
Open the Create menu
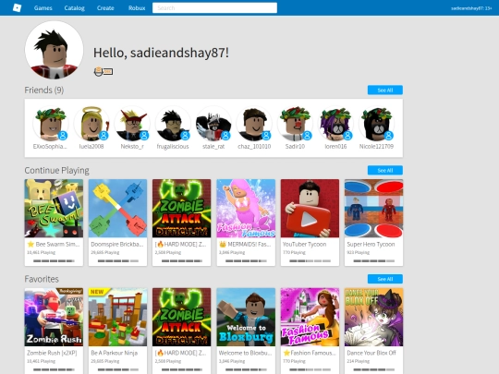coord(105,8)
